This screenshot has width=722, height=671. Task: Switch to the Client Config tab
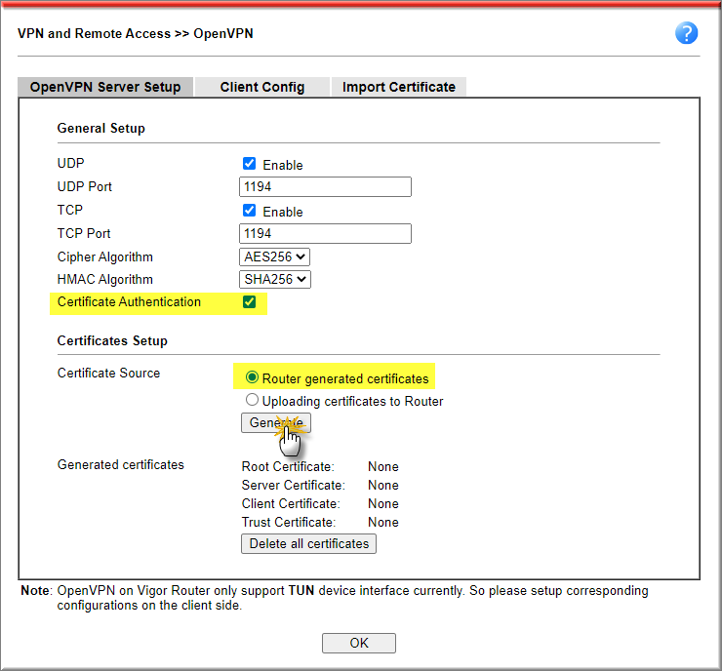(262, 87)
